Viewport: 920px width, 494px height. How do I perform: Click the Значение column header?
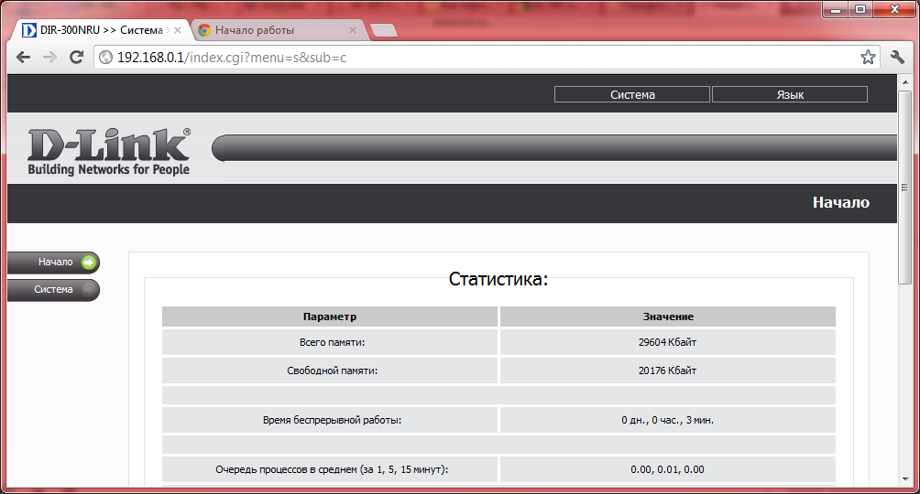pos(668,317)
